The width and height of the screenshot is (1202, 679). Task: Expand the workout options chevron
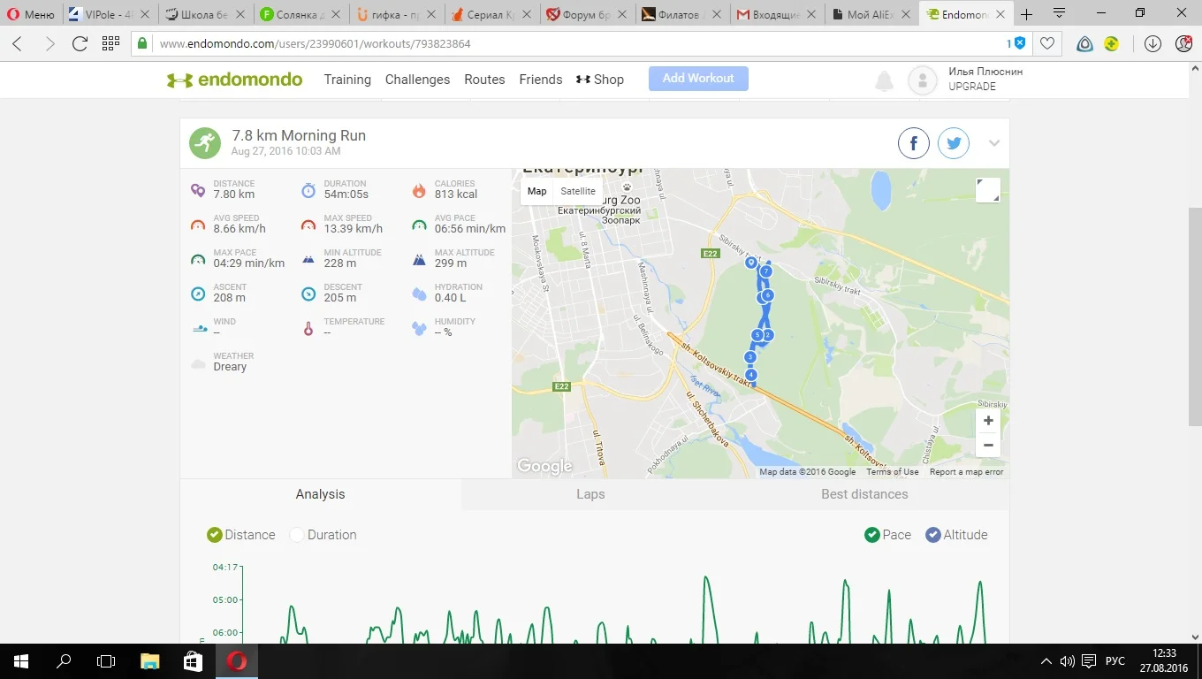tap(994, 143)
